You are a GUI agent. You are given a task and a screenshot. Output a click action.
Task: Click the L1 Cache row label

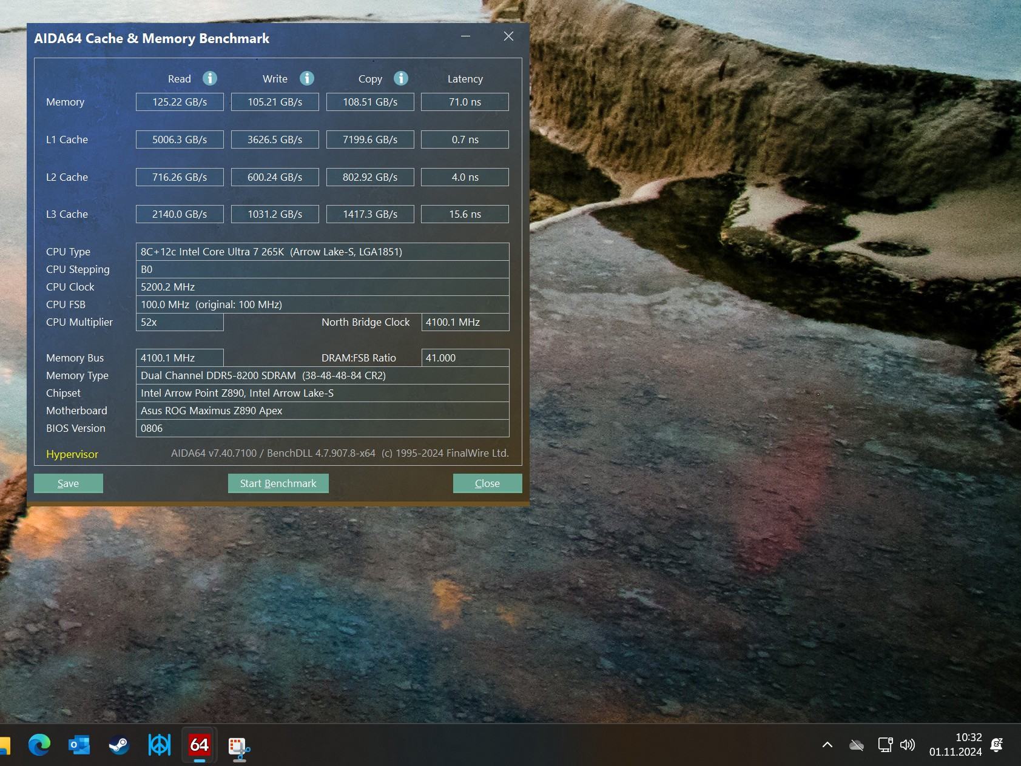pyautogui.click(x=67, y=139)
